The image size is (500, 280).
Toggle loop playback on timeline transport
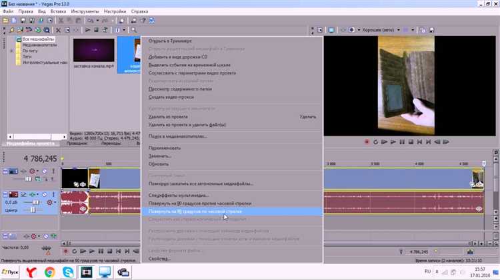click(x=74, y=251)
